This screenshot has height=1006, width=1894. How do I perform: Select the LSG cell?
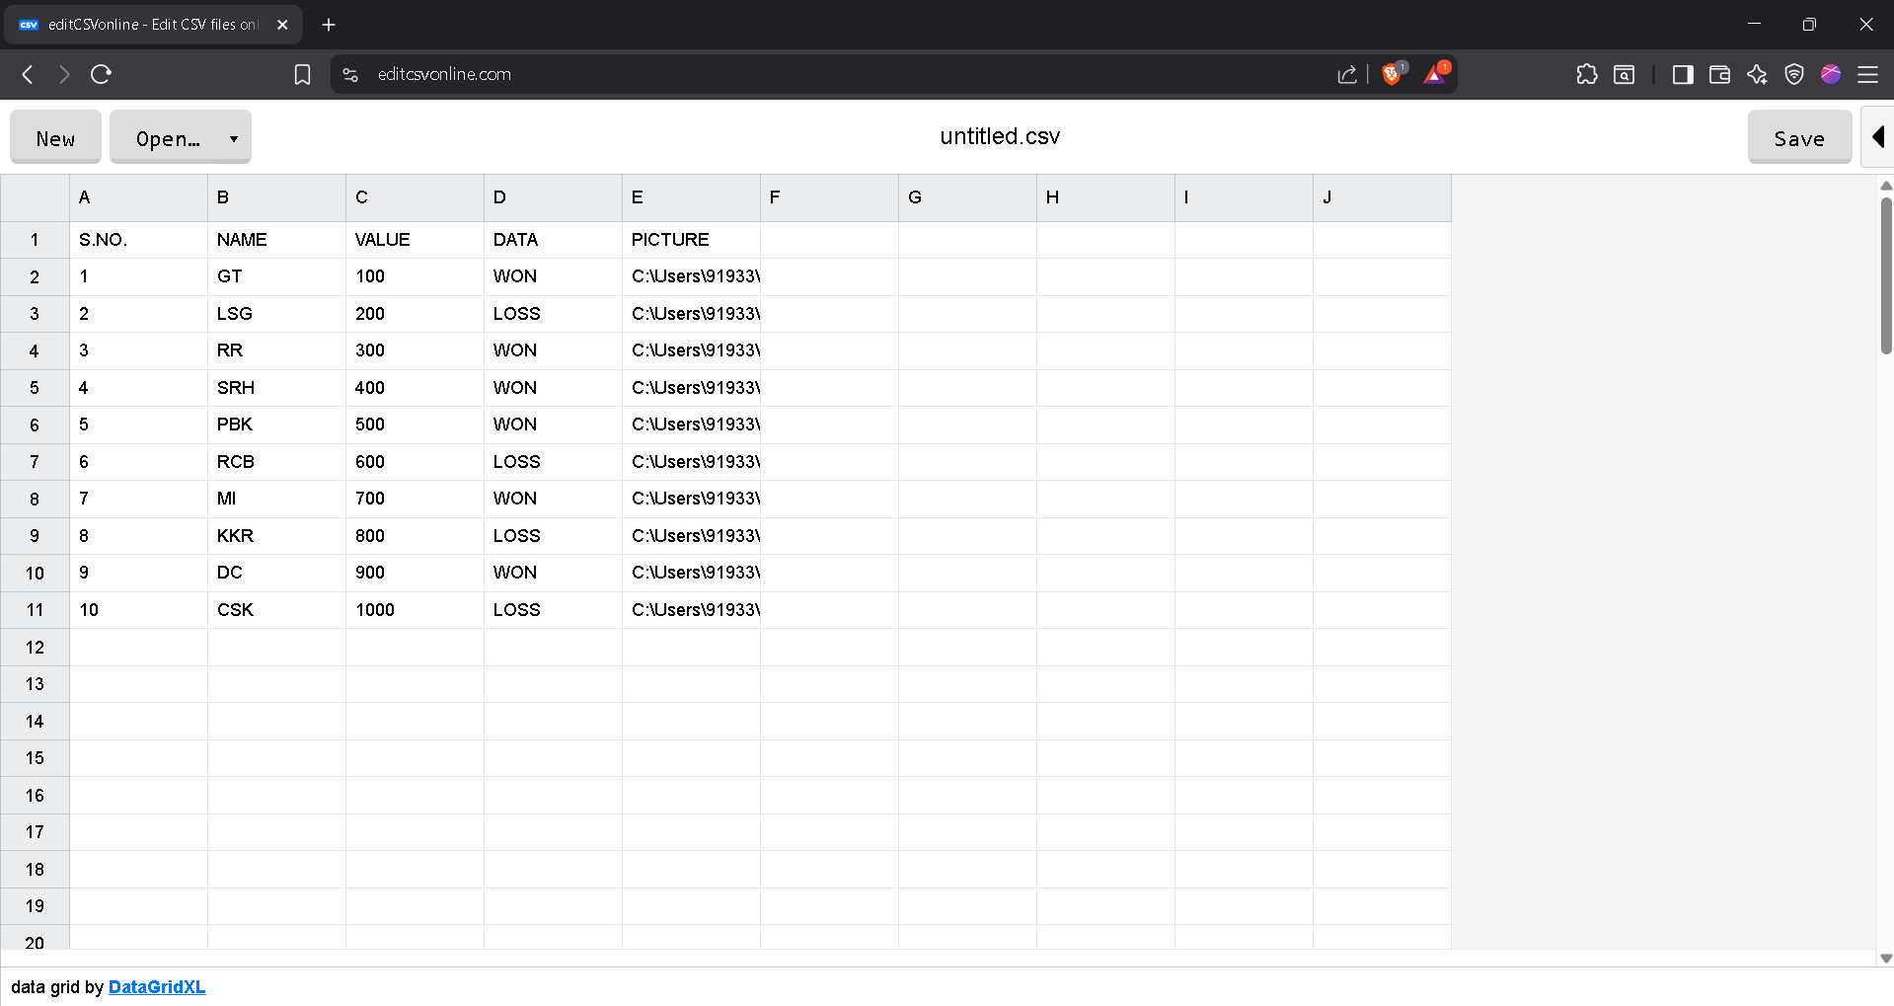(x=276, y=314)
